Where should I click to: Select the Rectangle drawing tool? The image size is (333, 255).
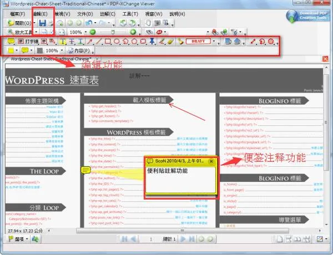[108, 41]
